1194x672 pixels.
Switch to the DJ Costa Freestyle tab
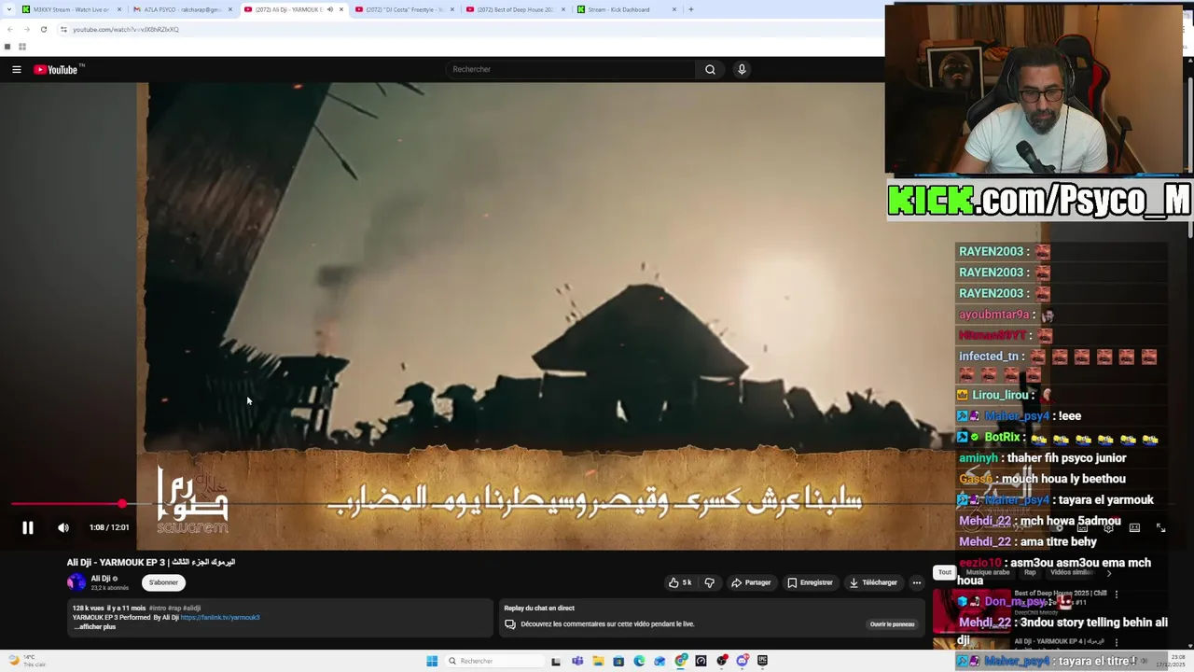(x=404, y=9)
